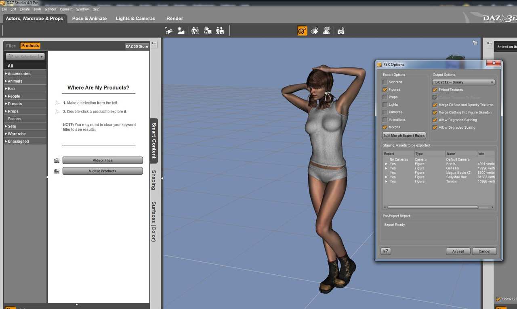Image resolution: width=517 pixels, height=309 pixels.
Task: Click the environment/sky toolbar icon
Action: (181, 30)
